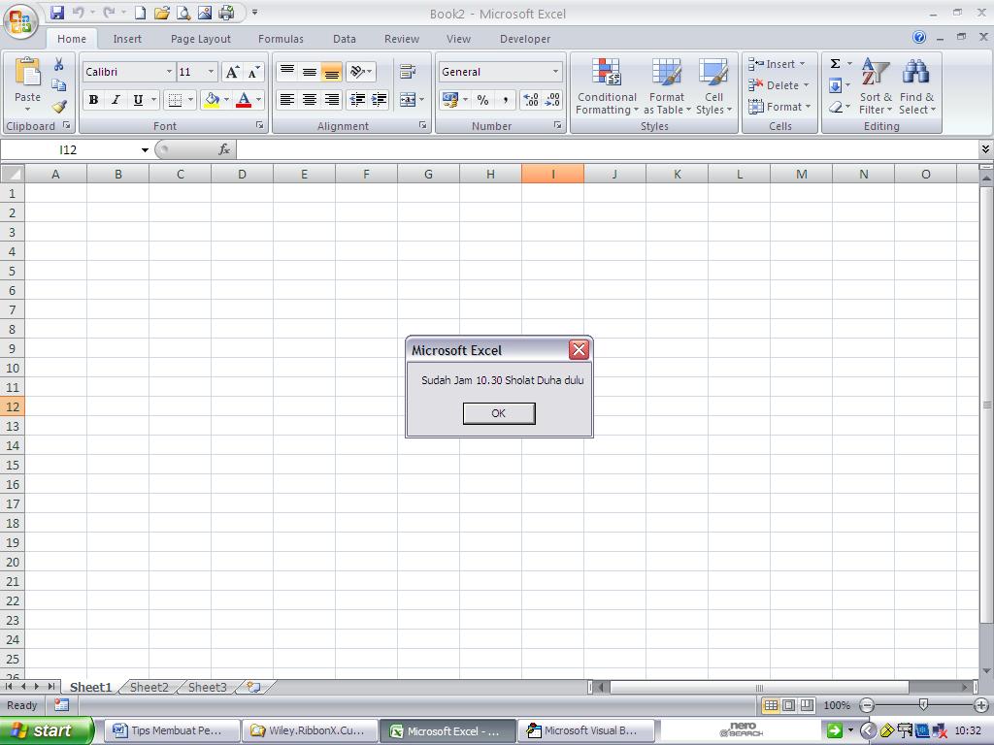The width and height of the screenshot is (994, 745).
Task: Click the Undo icon
Action: [78, 12]
